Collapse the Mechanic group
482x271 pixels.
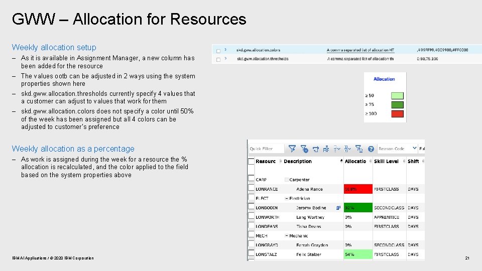(x=287, y=236)
